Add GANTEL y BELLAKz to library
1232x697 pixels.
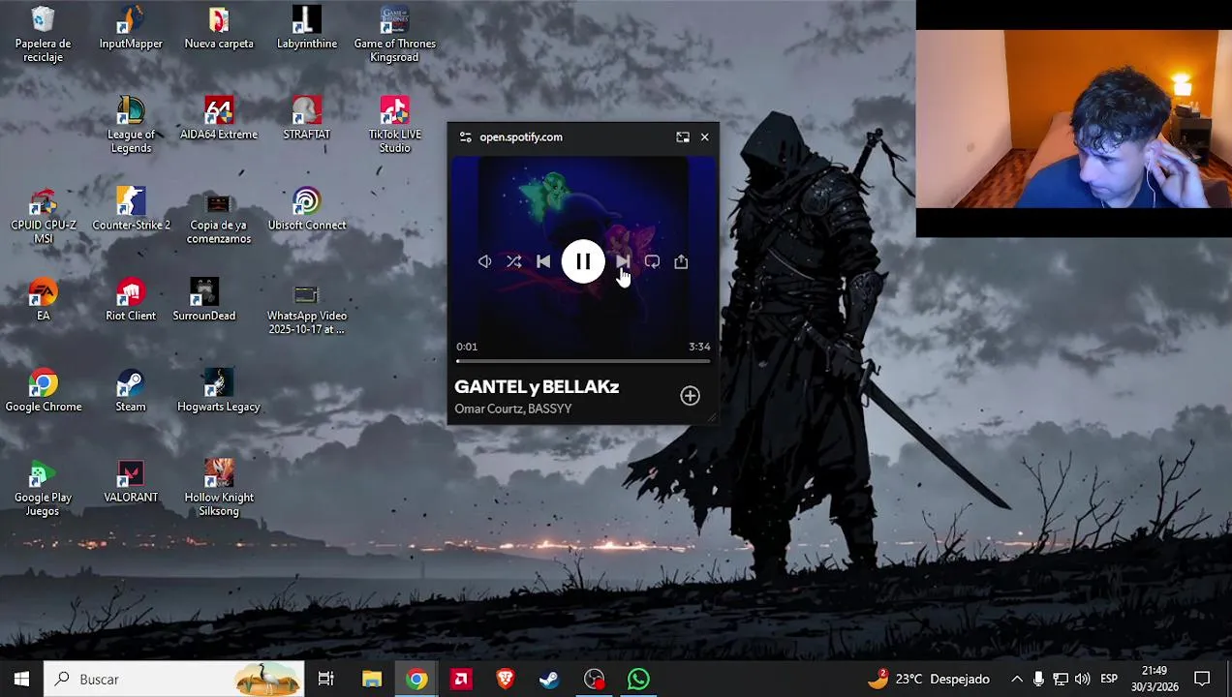[x=690, y=395]
